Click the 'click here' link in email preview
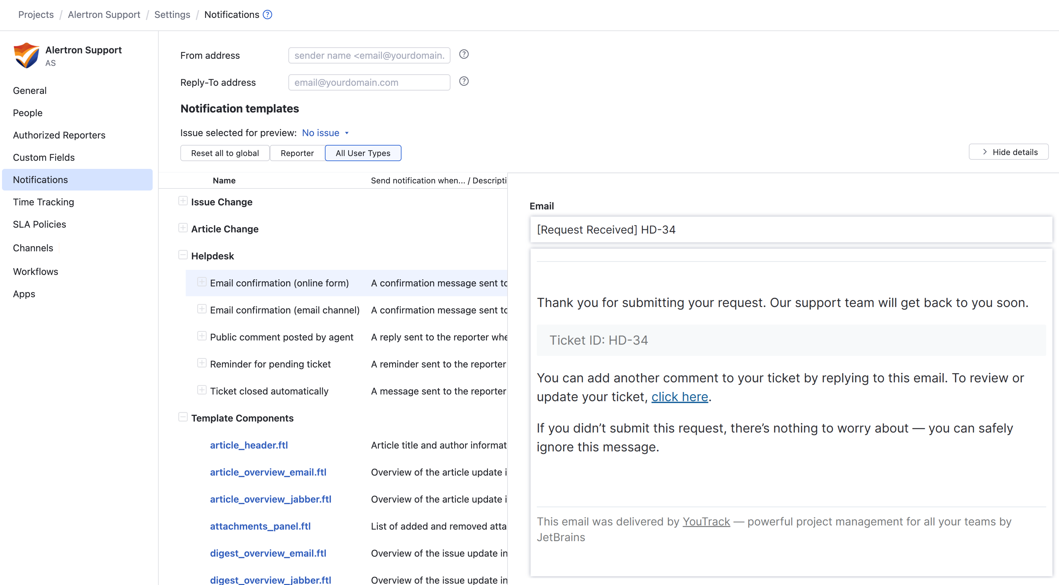 click(679, 397)
